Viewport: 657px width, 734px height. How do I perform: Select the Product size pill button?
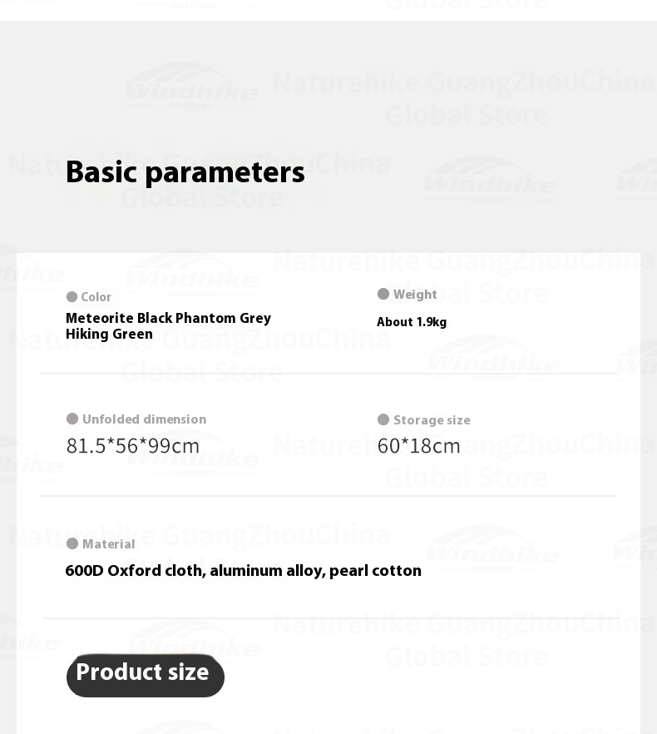pos(145,676)
